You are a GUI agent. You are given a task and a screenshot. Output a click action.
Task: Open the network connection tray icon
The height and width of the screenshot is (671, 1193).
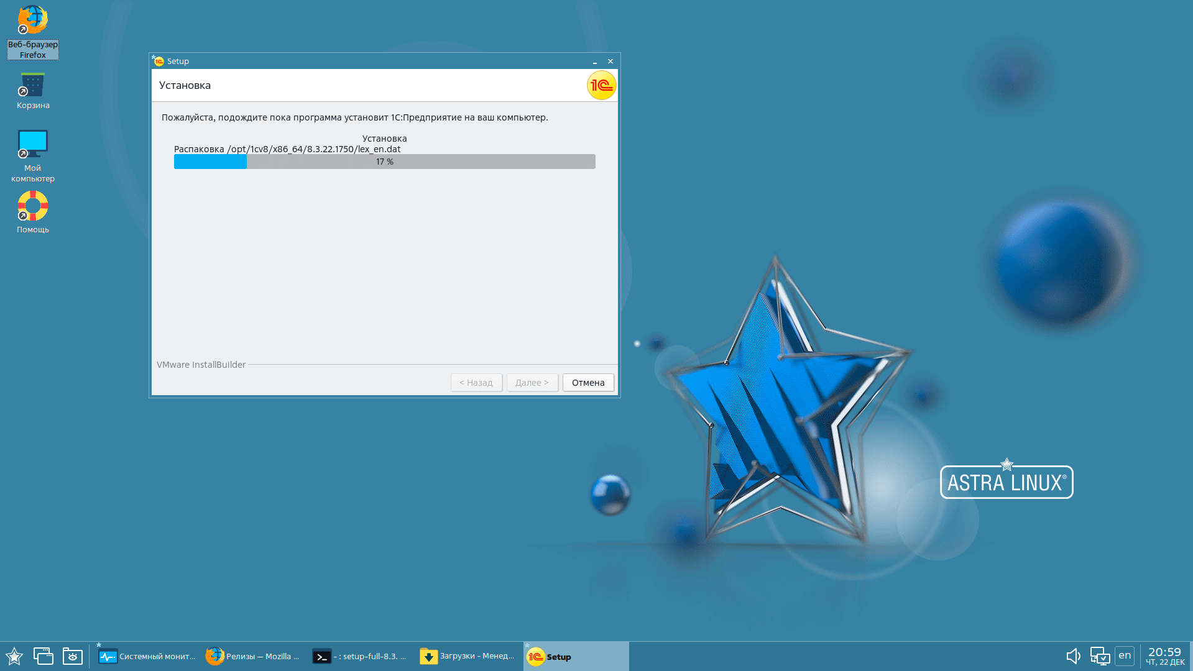click(1100, 656)
